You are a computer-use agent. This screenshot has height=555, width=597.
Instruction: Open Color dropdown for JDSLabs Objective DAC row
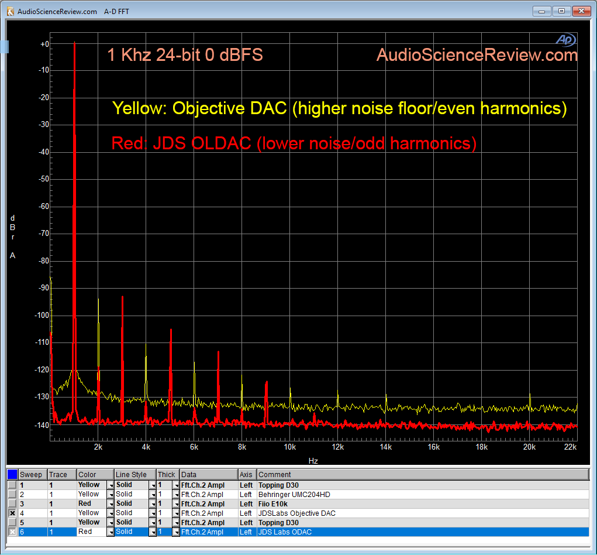coord(111,513)
